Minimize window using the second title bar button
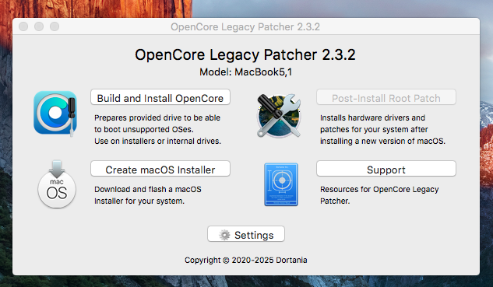The width and height of the screenshot is (493, 287). pyautogui.click(x=39, y=26)
